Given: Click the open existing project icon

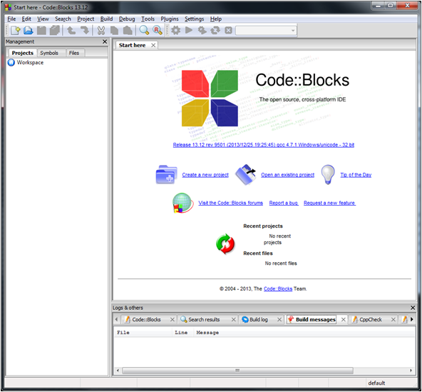Looking at the screenshot, I should tap(245, 174).
